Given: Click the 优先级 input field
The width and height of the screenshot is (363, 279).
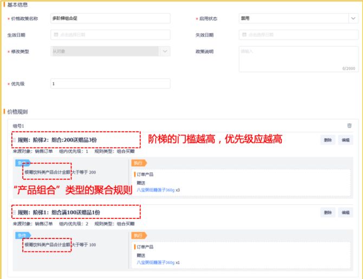Looking at the screenshot, I should tap(110, 84).
